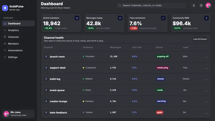215x121 pixels.
Task: Click the needs ping status badge
Action: point(163,68)
